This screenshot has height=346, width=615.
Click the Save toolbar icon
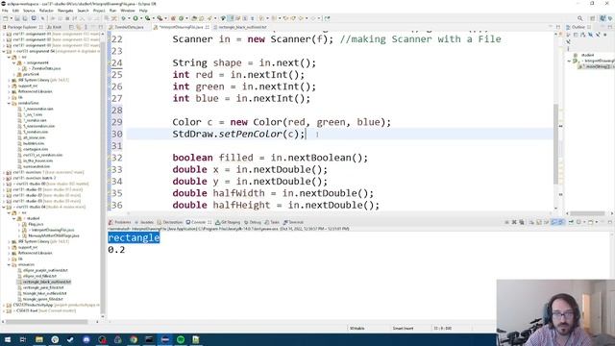coord(17,18)
